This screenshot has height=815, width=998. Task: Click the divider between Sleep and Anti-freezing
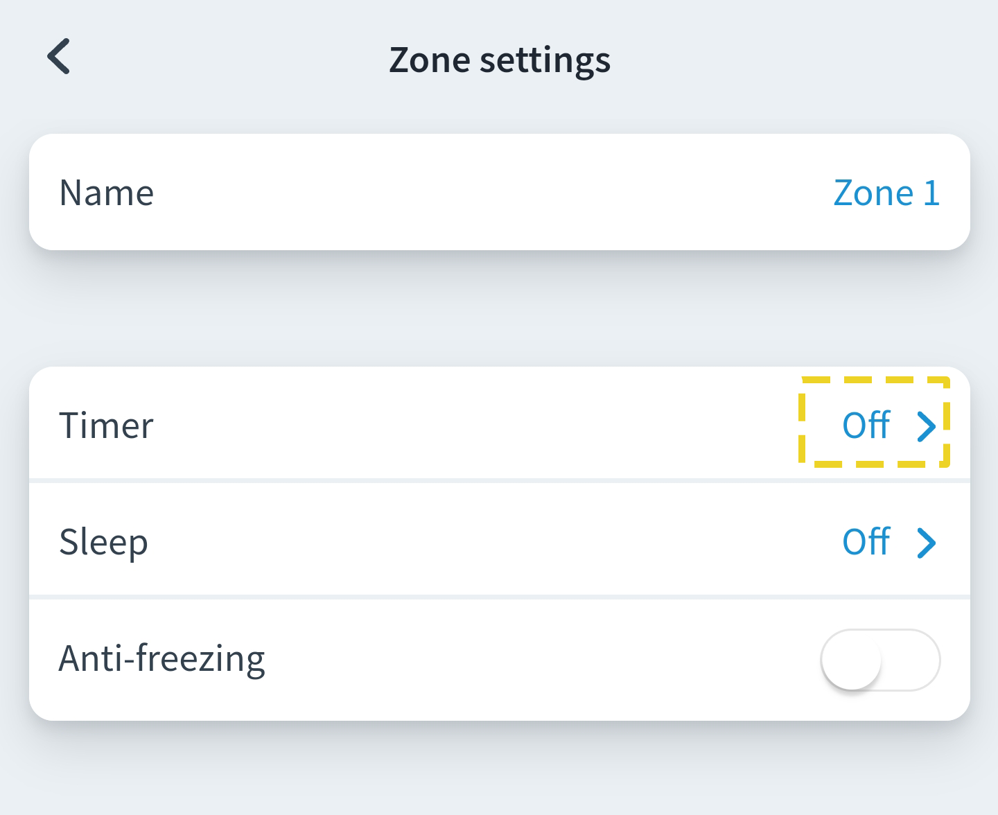coord(499,597)
